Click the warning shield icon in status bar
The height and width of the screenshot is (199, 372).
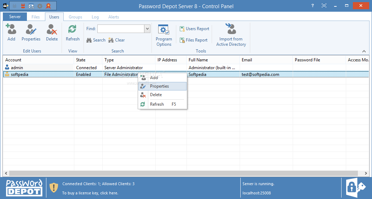pyautogui.click(x=54, y=188)
